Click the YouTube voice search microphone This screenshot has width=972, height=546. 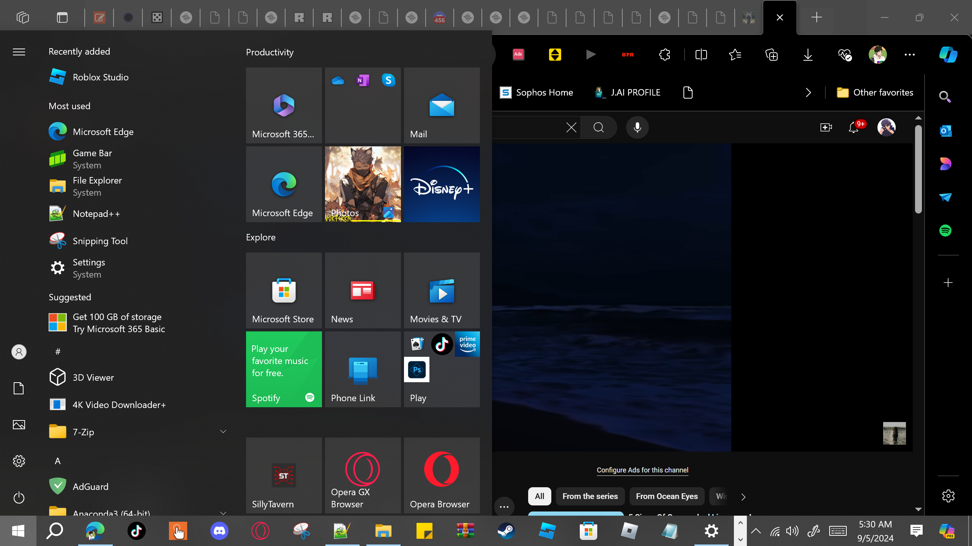(637, 127)
